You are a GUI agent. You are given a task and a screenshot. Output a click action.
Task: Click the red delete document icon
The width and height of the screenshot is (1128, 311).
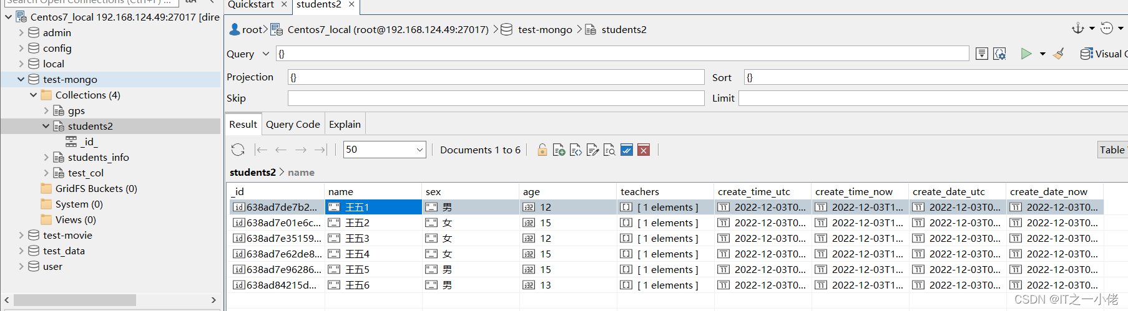pyautogui.click(x=644, y=150)
